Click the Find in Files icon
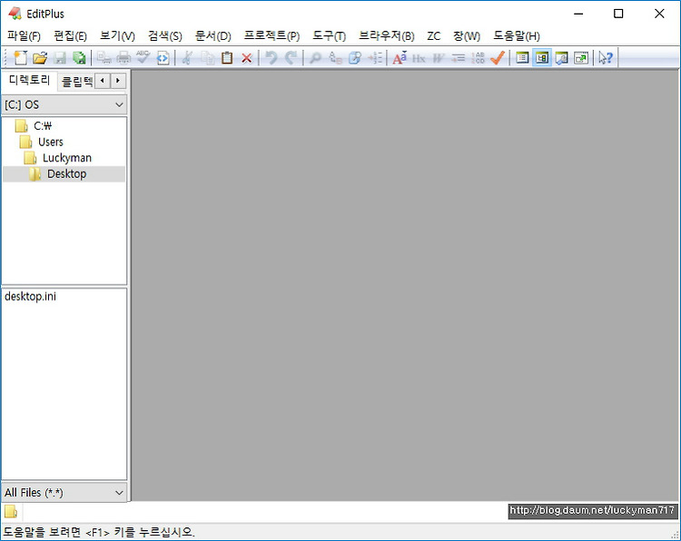The image size is (681, 541). [x=355, y=58]
